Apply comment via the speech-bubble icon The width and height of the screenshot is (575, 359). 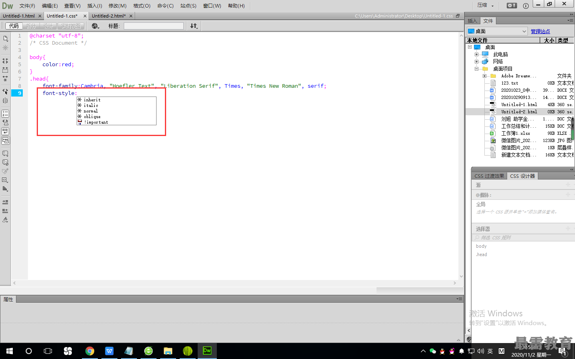click(5, 153)
